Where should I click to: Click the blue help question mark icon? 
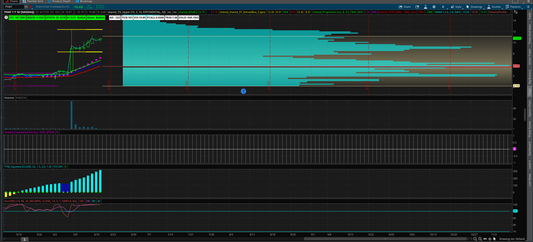coord(243,91)
